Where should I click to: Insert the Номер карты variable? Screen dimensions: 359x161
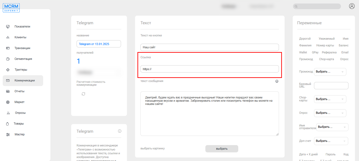[x=325, y=45]
